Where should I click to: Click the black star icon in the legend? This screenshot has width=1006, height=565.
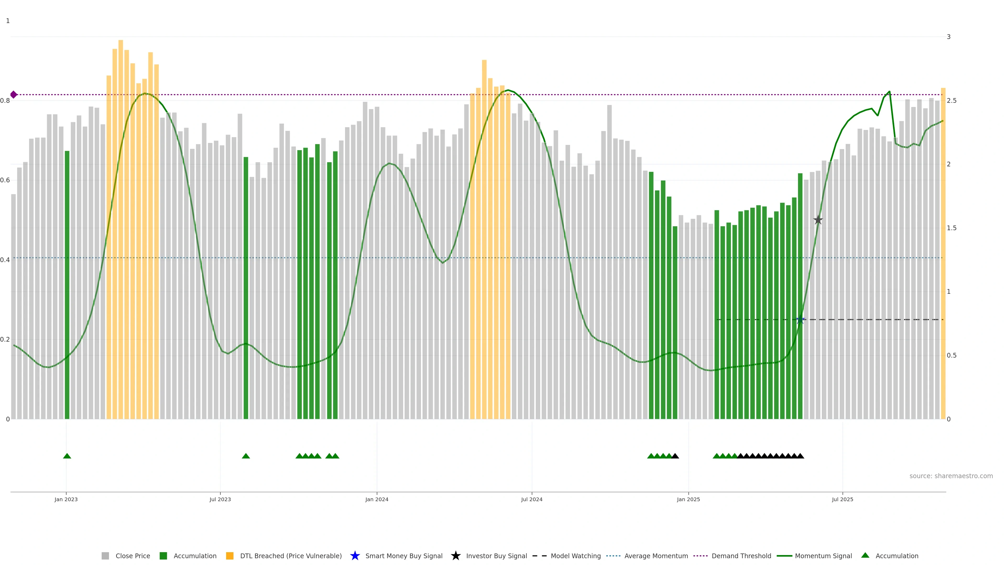[455, 556]
